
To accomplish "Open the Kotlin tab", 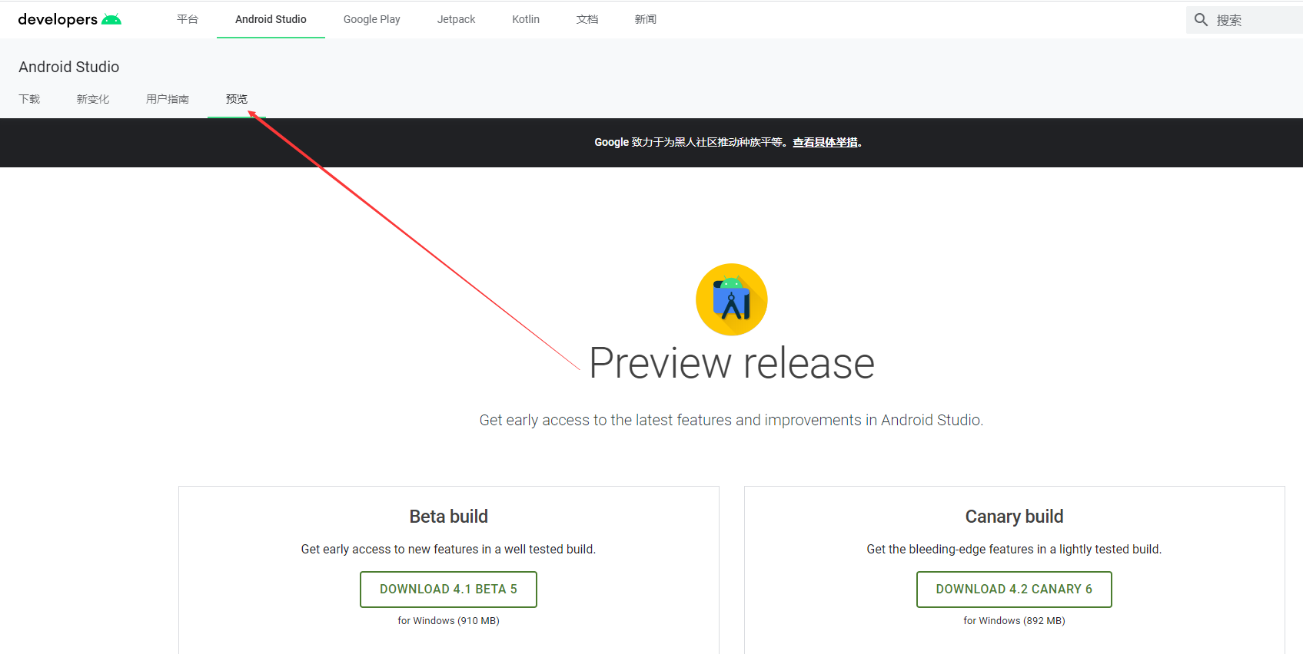I will pos(526,19).
